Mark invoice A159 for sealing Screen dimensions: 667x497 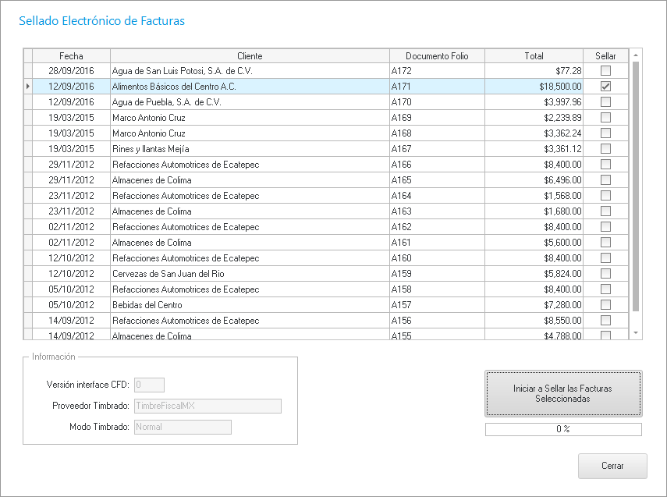pos(605,274)
